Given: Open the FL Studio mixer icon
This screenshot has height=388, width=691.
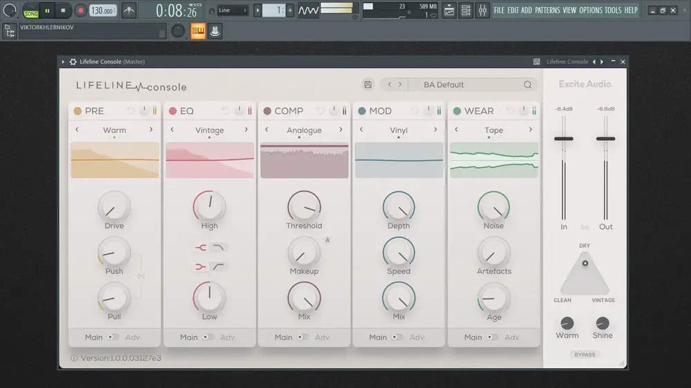Looking at the screenshot, I should click(x=482, y=10).
